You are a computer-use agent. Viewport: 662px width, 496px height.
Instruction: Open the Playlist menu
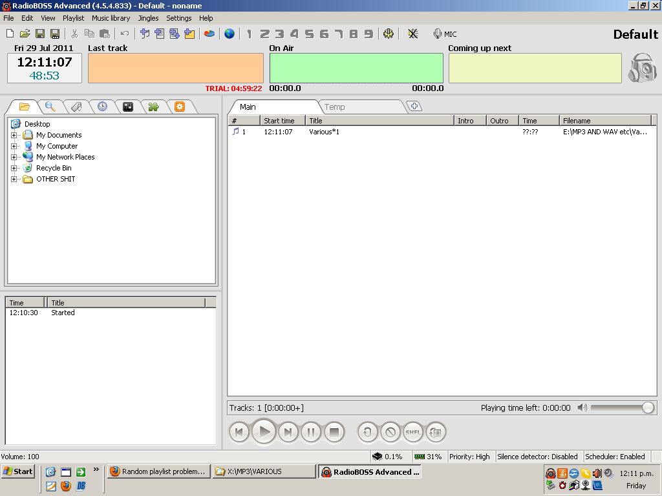tap(74, 18)
